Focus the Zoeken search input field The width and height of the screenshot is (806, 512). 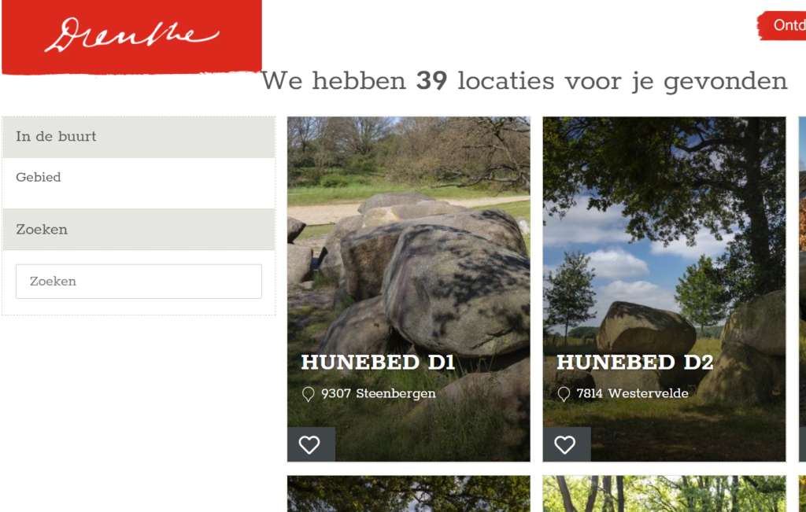139,282
